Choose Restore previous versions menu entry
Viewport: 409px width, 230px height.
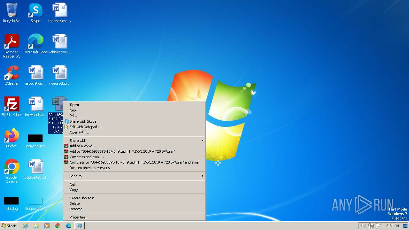[x=135, y=168]
